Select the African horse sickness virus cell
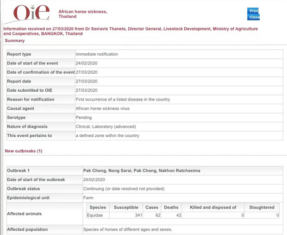Viewport: 287px width, 235px height. click(x=102, y=108)
